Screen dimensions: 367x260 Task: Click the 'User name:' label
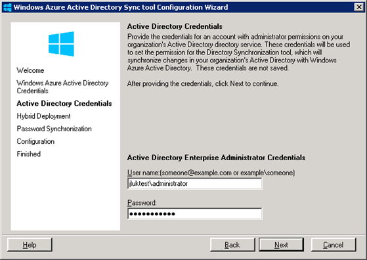(211, 173)
